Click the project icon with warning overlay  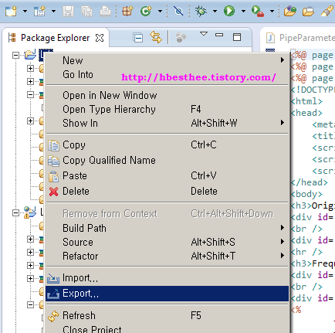(x=30, y=212)
